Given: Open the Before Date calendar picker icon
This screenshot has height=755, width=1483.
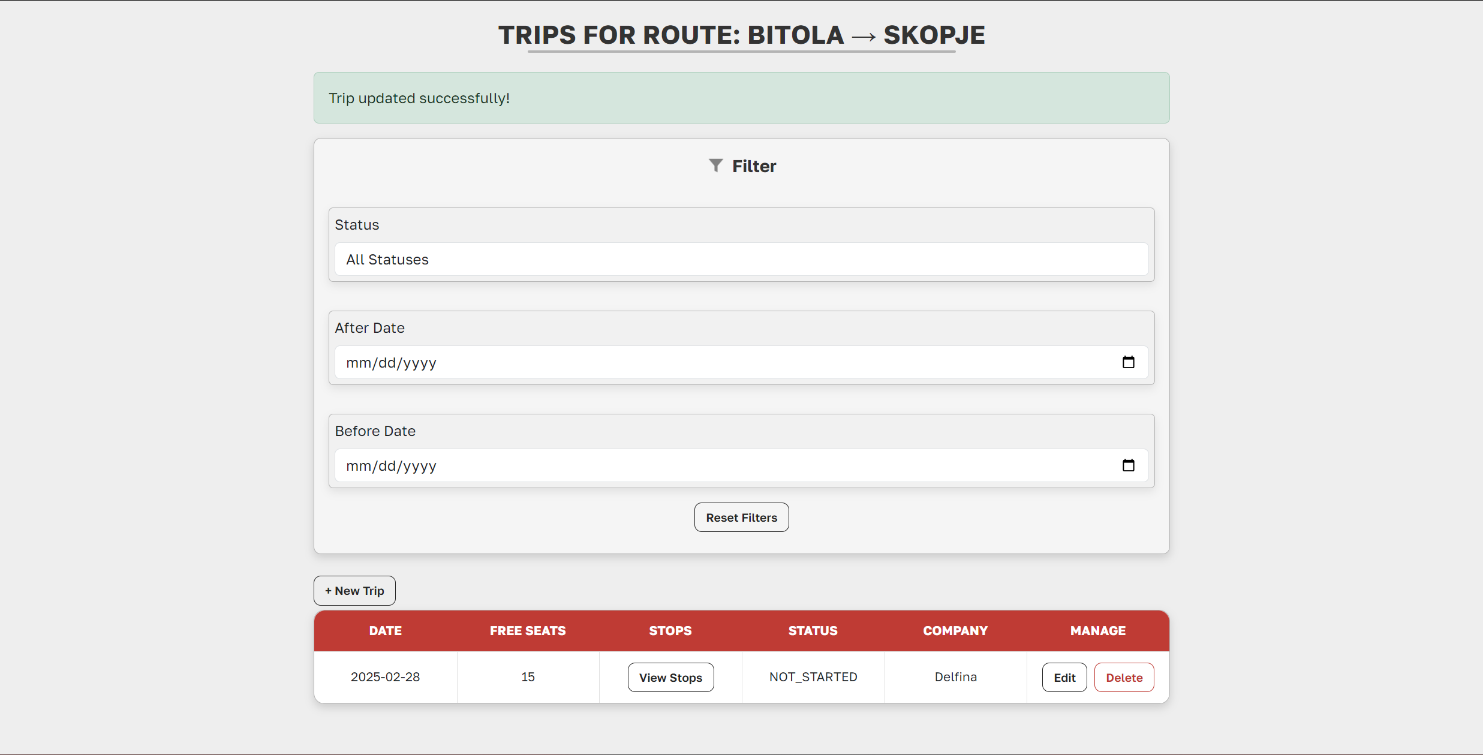Looking at the screenshot, I should 1128,465.
